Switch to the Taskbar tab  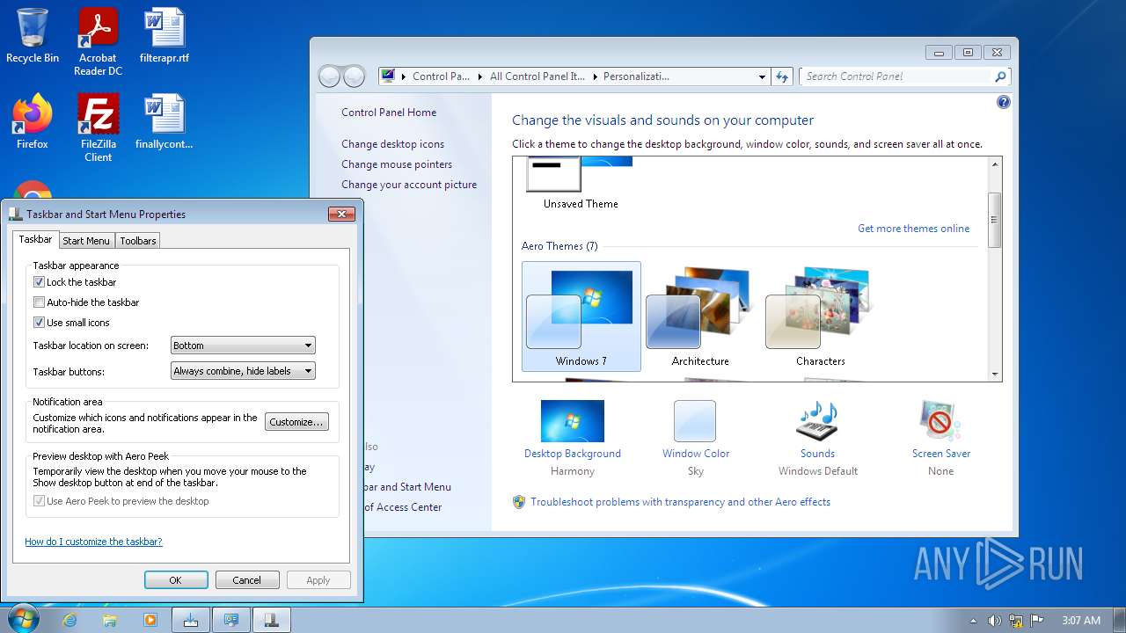tap(35, 239)
